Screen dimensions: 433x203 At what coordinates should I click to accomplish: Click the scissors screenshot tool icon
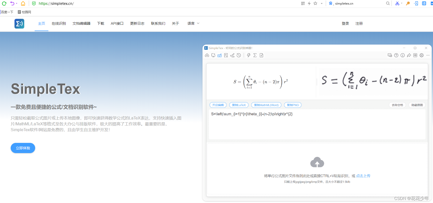(397, 4)
